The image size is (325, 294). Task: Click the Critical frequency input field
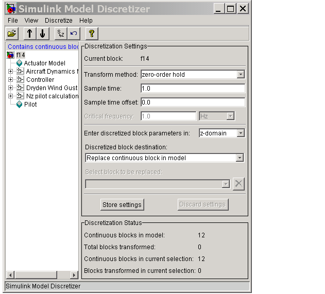168,116
